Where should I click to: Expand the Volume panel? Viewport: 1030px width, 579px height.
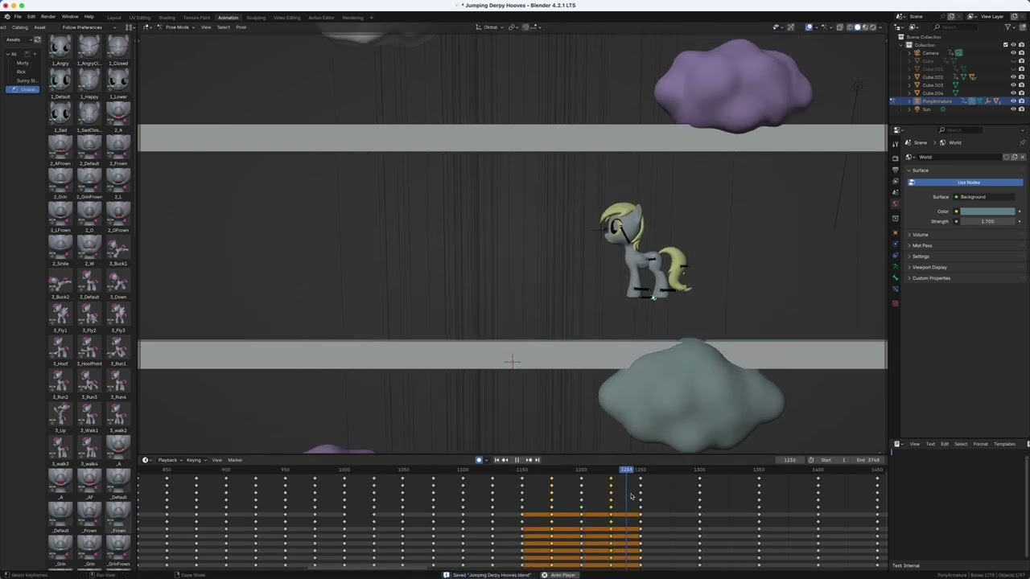click(919, 235)
